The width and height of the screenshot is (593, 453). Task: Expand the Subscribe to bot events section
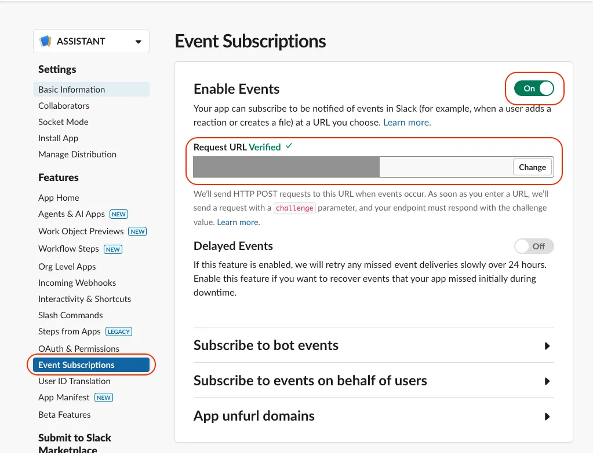[x=547, y=346]
